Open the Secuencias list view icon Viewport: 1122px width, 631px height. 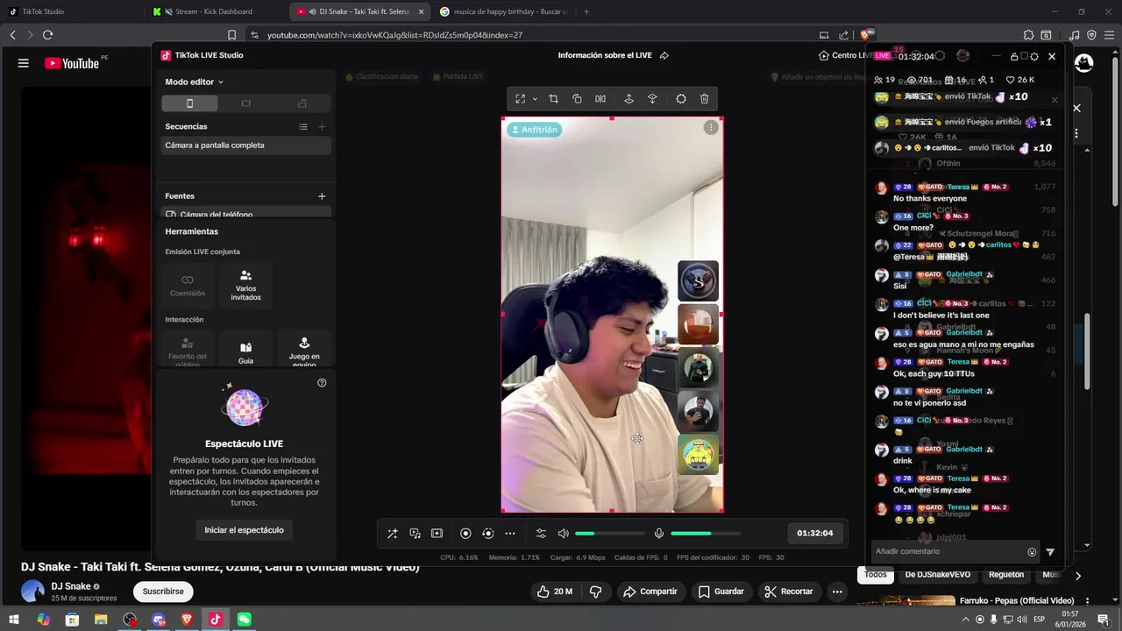(x=303, y=126)
